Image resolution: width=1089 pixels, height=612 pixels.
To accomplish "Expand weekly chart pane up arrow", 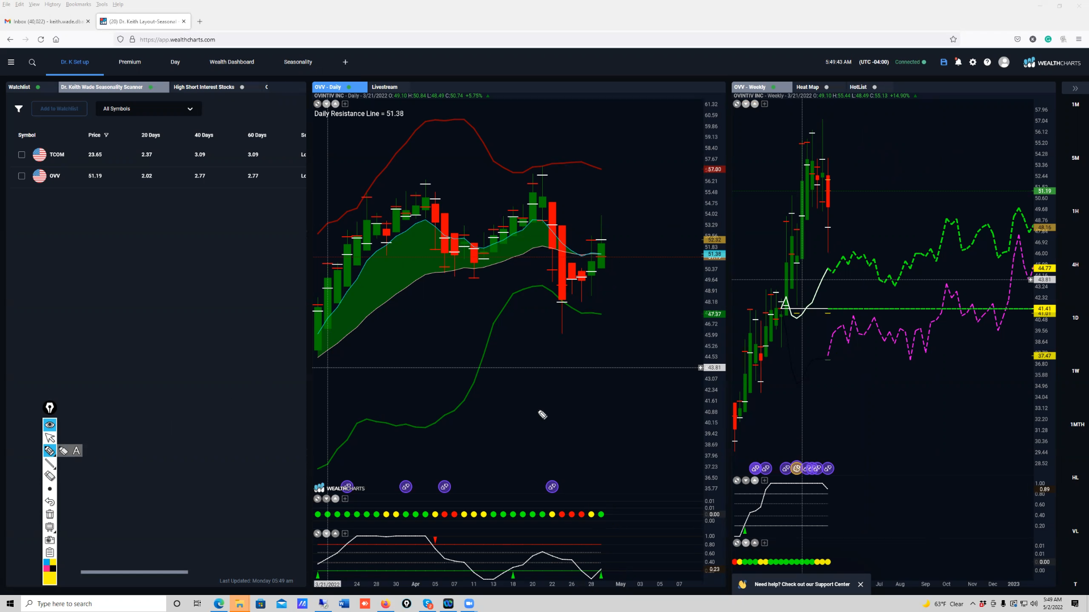I will coord(755,104).
